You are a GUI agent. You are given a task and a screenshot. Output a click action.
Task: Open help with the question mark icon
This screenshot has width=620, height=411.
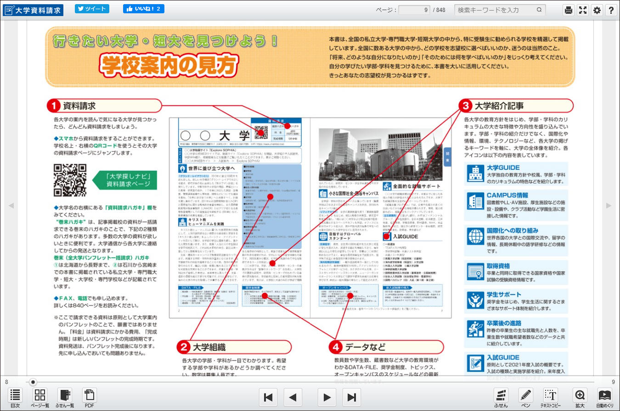(x=611, y=10)
